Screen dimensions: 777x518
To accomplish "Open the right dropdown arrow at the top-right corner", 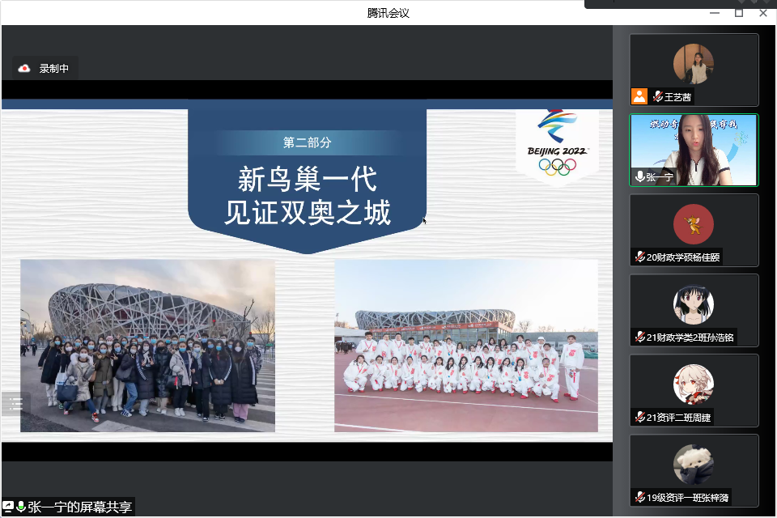I will pyautogui.click(x=766, y=2).
